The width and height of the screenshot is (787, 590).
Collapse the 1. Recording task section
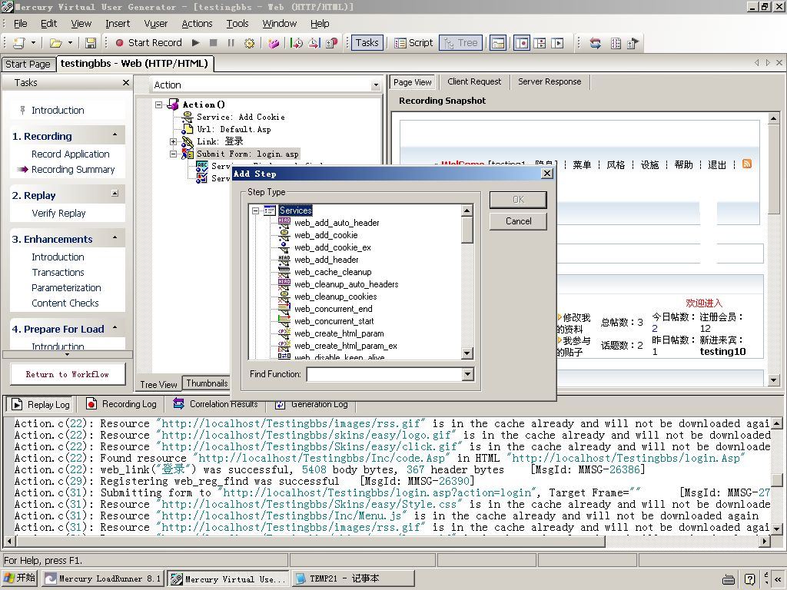point(115,135)
